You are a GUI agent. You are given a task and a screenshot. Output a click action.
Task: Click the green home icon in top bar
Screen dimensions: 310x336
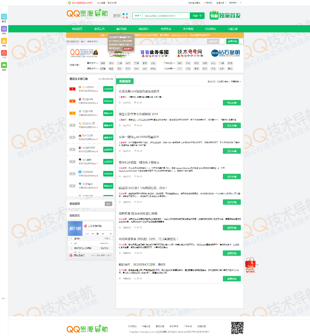70,3
